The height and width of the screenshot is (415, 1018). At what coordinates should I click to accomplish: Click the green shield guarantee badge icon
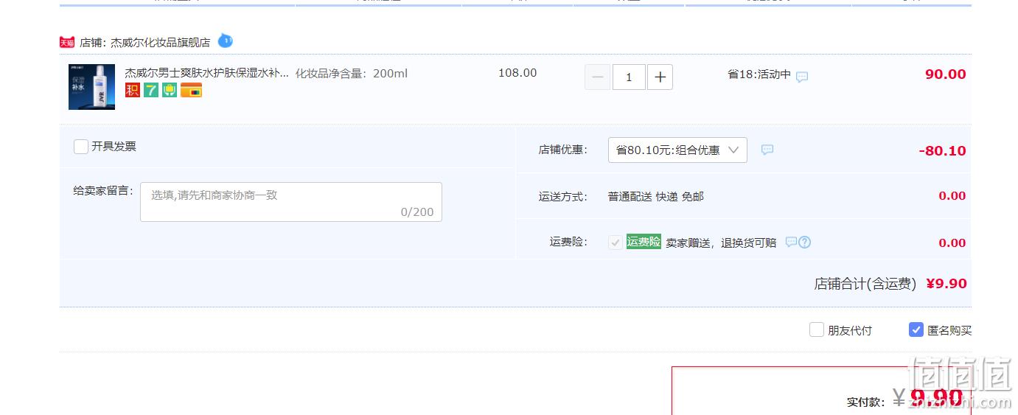click(170, 90)
